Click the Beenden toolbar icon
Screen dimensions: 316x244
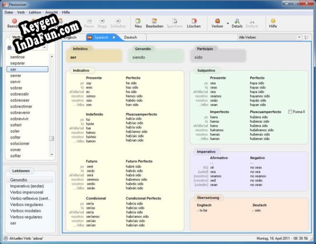15,21
